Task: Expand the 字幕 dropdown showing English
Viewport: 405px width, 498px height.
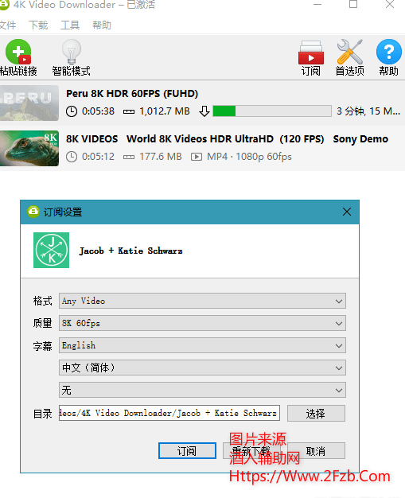Action: click(x=202, y=345)
